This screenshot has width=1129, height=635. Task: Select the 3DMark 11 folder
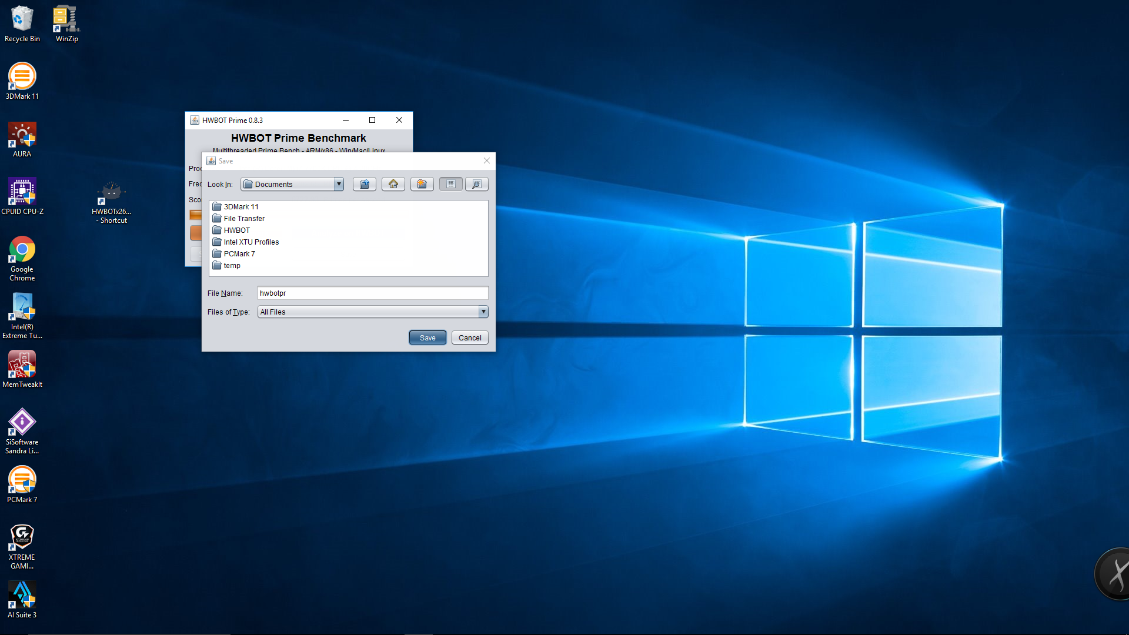click(235, 206)
